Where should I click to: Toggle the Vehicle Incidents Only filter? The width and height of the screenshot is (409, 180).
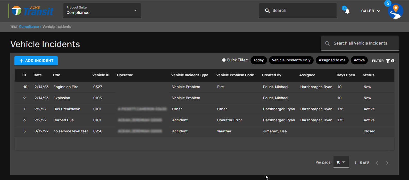291,60
